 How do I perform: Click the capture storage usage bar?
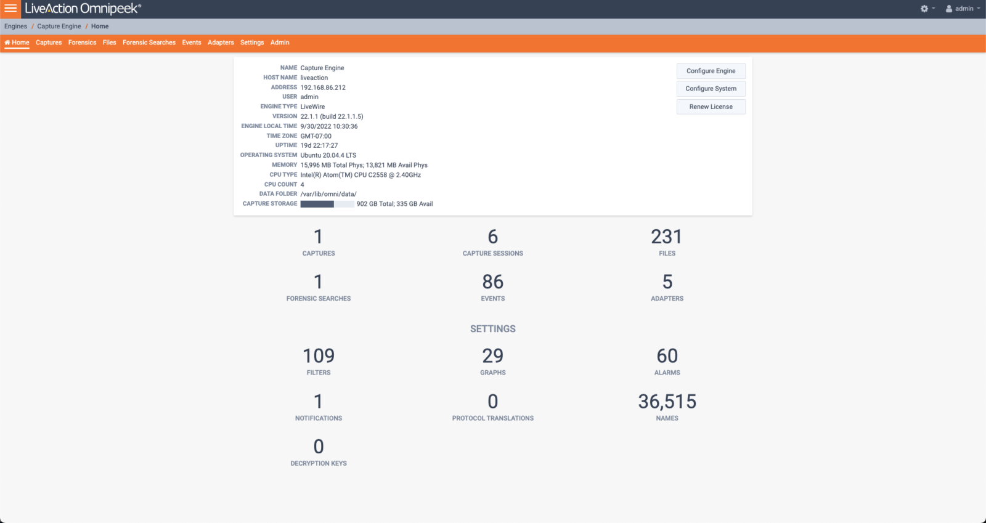327,204
